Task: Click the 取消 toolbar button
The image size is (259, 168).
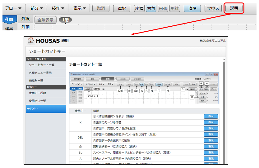Action: click(x=101, y=8)
